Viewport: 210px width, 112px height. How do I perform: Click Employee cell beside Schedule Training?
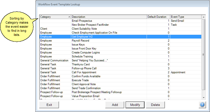[55, 57]
